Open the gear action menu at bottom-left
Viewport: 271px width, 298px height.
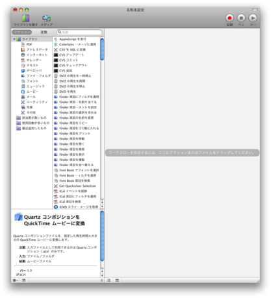(16, 280)
